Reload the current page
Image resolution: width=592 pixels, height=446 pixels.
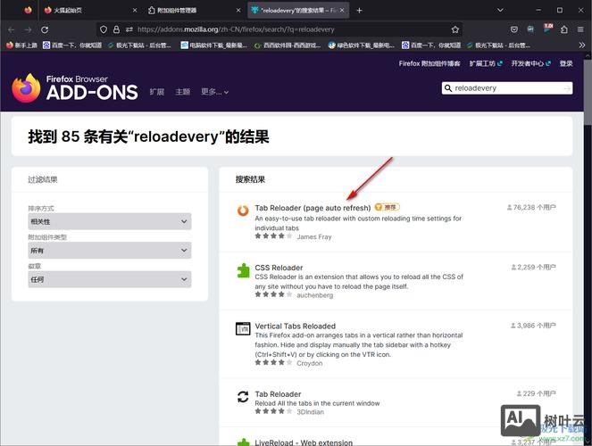click(45, 29)
